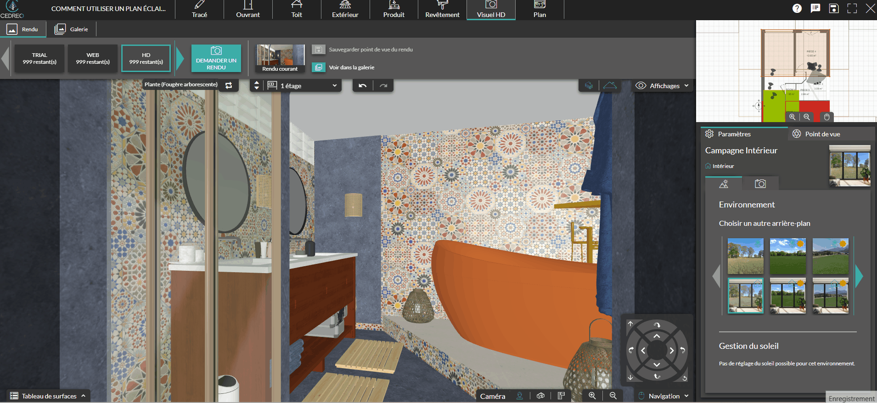The height and width of the screenshot is (403, 877).
Task: Click the undo arrow icon
Action: [x=363, y=86]
